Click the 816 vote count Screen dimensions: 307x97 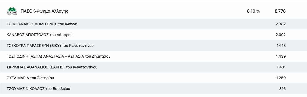(x=282, y=89)
